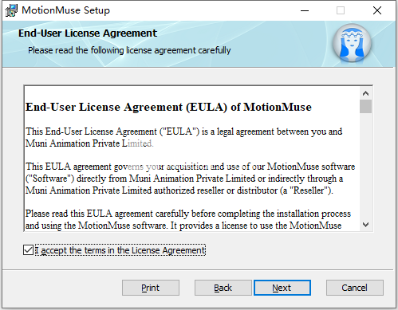The image size is (398, 310).
Task: Click the MotionMuse Setup title bar text
Action: 65,10
